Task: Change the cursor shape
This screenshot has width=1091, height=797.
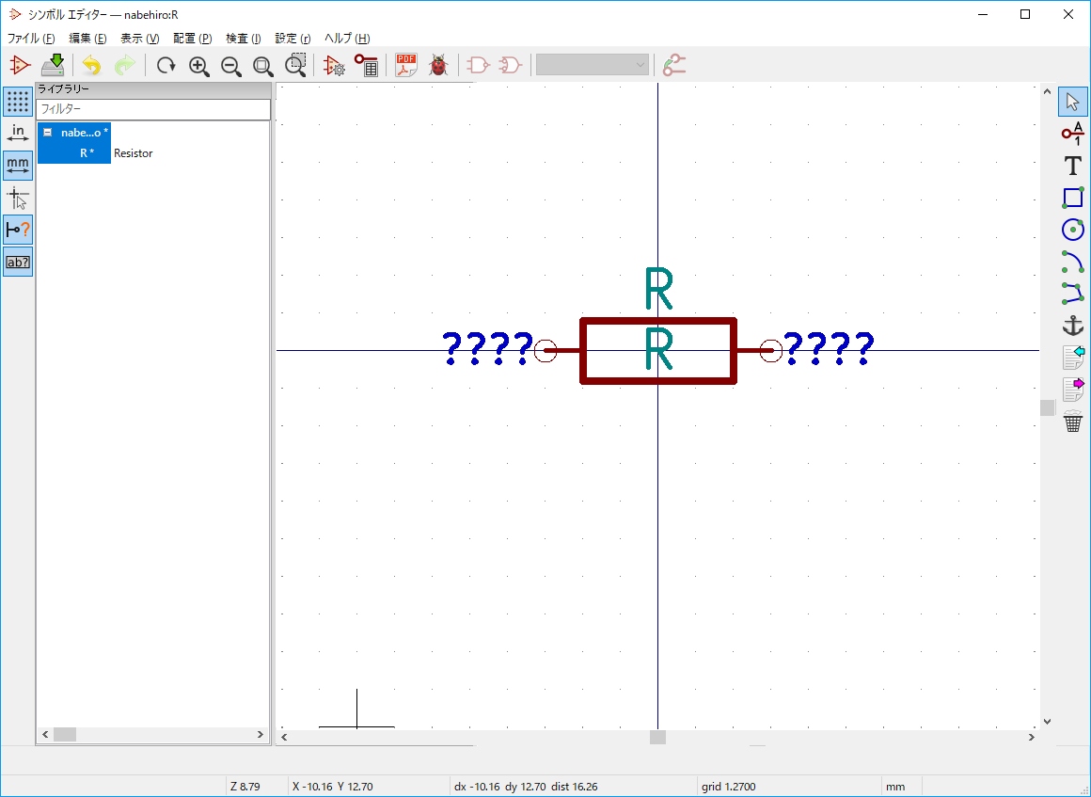Action: 18,198
